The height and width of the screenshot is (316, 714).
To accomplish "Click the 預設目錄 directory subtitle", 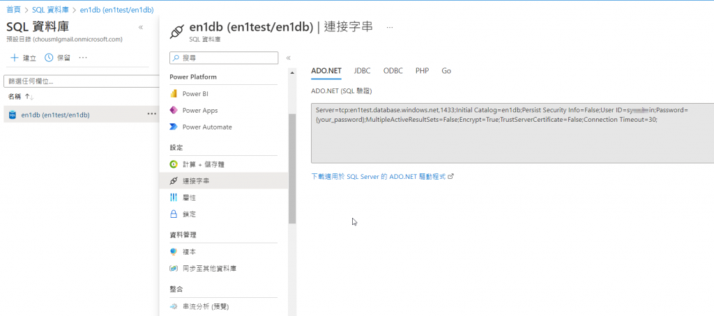I will (65, 39).
